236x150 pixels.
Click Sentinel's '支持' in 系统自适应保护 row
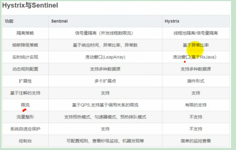(105, 129)
